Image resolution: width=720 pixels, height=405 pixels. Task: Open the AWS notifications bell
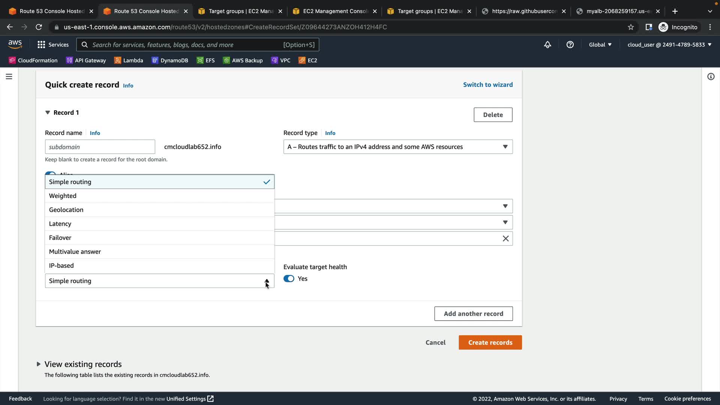547,45
